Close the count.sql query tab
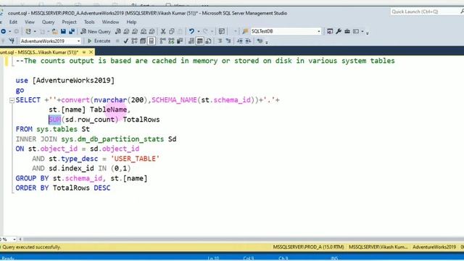Viewport: 464px width, 261px height. [91, 52]
